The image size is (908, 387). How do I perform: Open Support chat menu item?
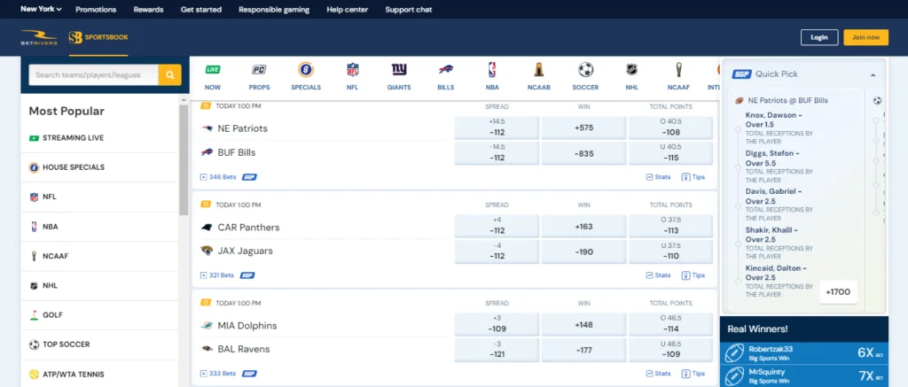[408, 9]
